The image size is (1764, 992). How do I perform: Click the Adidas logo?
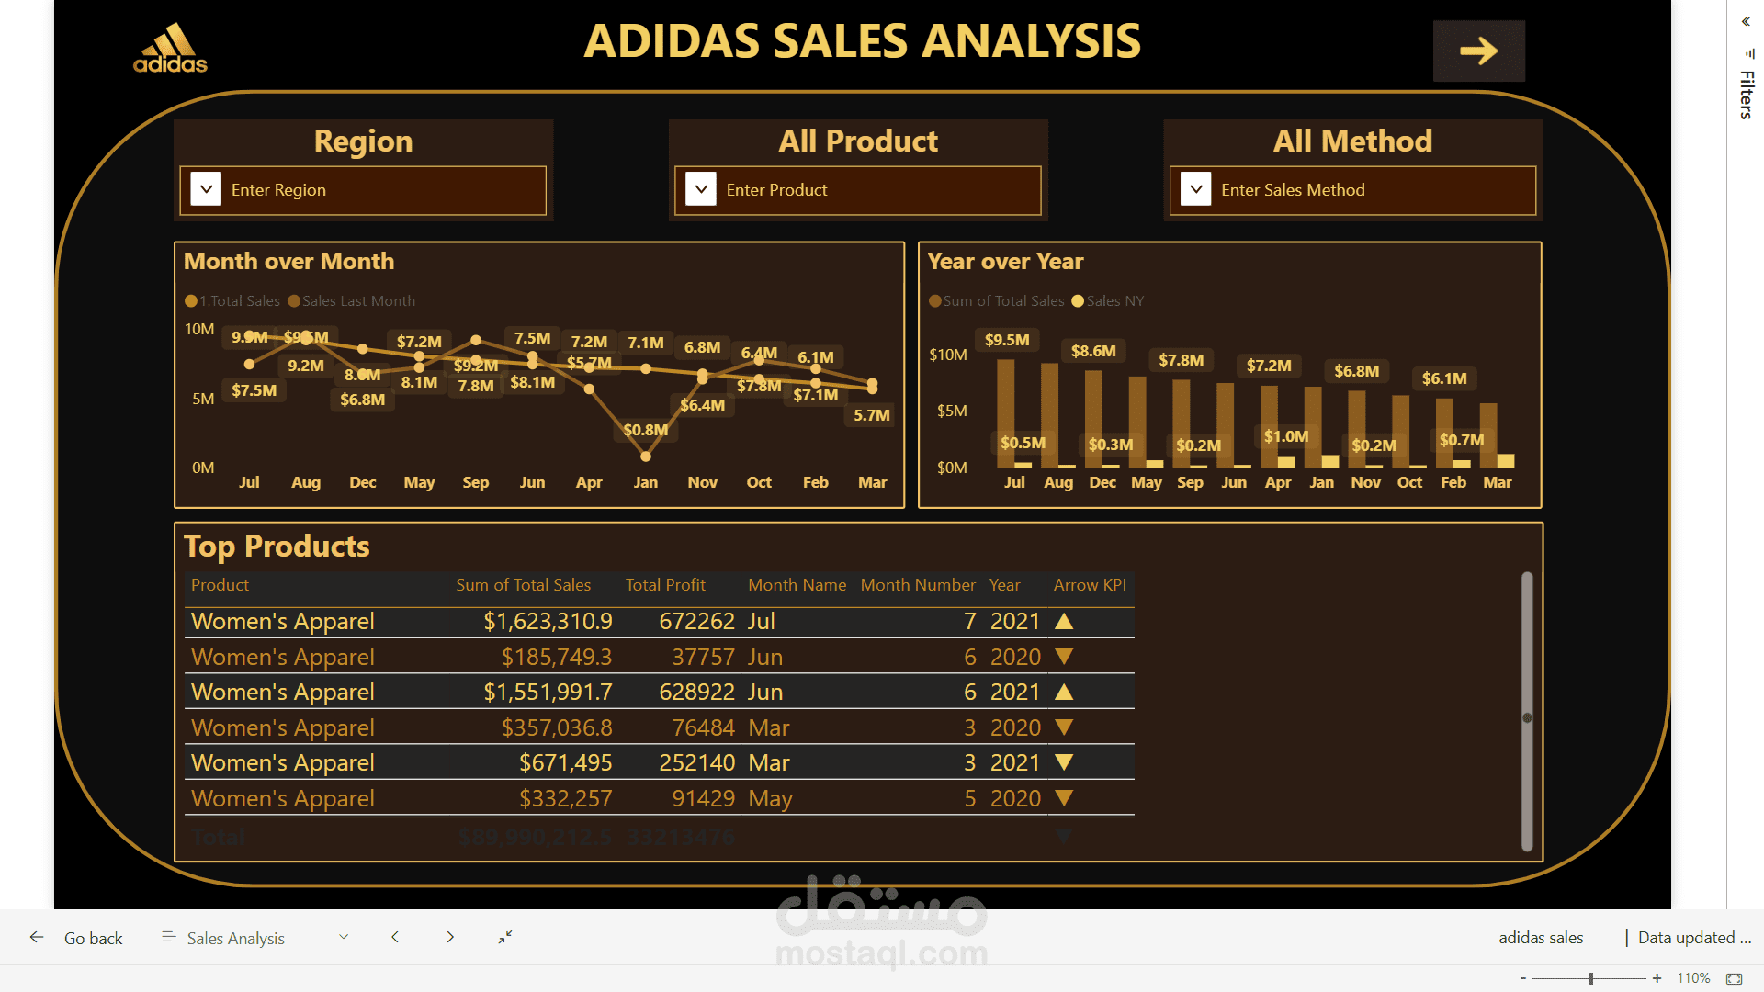click(x=170, y=49)
